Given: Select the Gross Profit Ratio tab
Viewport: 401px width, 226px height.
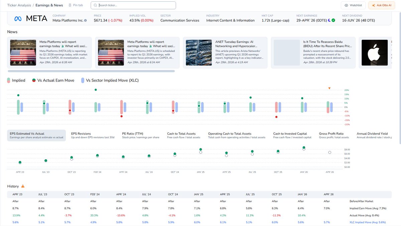Looking at the screenshot, I should tap(334, 135).
